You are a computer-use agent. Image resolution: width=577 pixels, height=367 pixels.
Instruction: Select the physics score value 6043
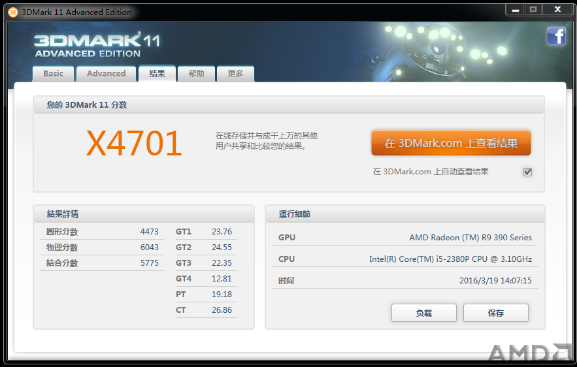(x=150, y=247)
